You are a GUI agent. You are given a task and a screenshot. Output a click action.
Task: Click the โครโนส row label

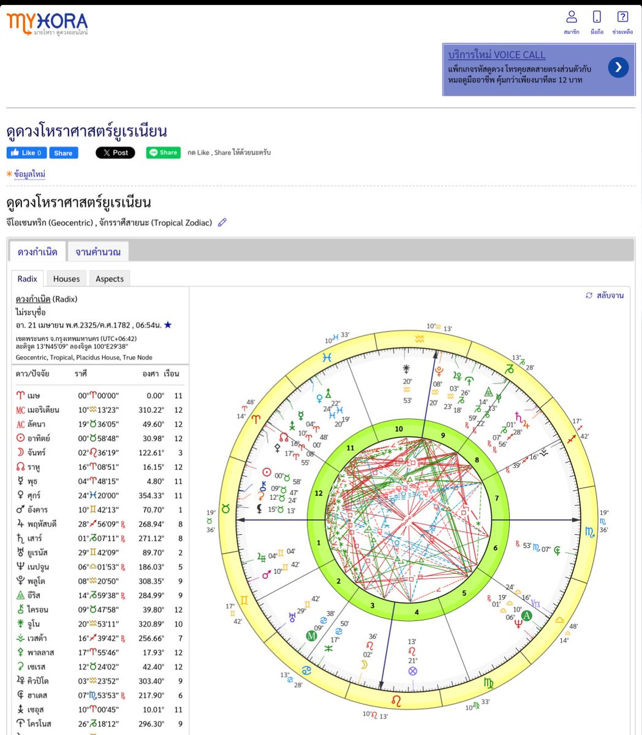tap(39, 723)
